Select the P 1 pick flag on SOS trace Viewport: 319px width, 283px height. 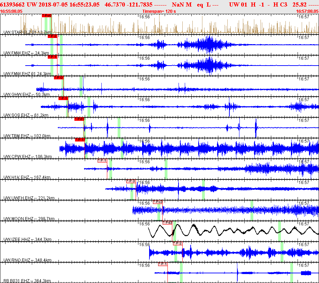pos(63,98)
